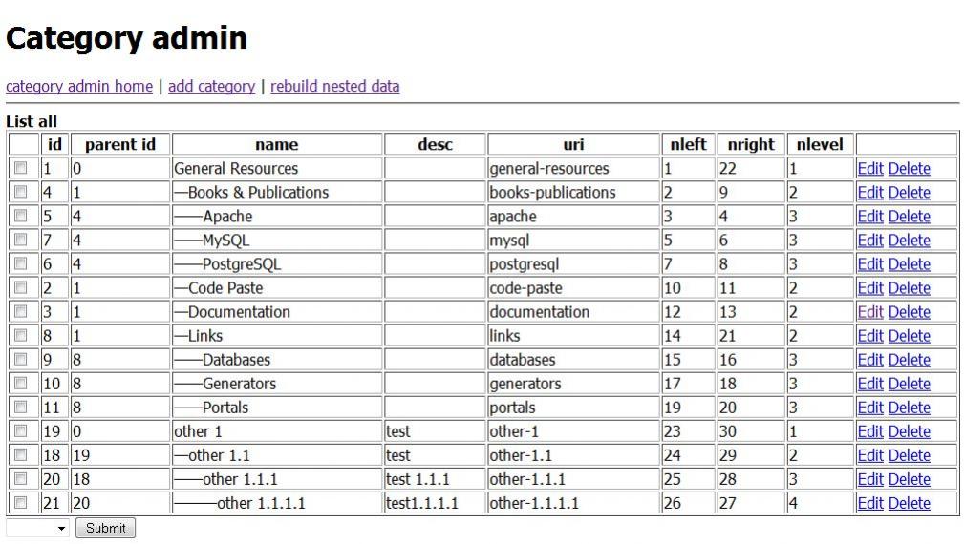Delete the Portals category
This screenshot has width=964, height=544.
tap(909, 408)
